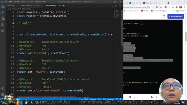The image size is (187, 105).
Task: Click the feedback icon in status bar
Action: pyautogui.click(x=117, y=99)
